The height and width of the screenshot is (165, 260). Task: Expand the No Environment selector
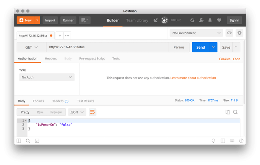(196, 33)
